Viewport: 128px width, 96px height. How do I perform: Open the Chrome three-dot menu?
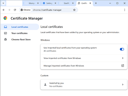tap(125, 10)
